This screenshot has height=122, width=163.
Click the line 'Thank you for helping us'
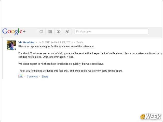click(x=71, y=71)
